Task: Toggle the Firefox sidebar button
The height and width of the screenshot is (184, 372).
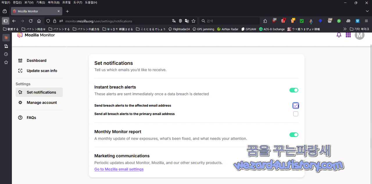Action: pyautogui.click(x=6, y=21)
